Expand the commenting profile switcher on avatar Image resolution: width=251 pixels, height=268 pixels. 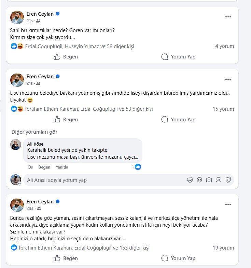19,184
